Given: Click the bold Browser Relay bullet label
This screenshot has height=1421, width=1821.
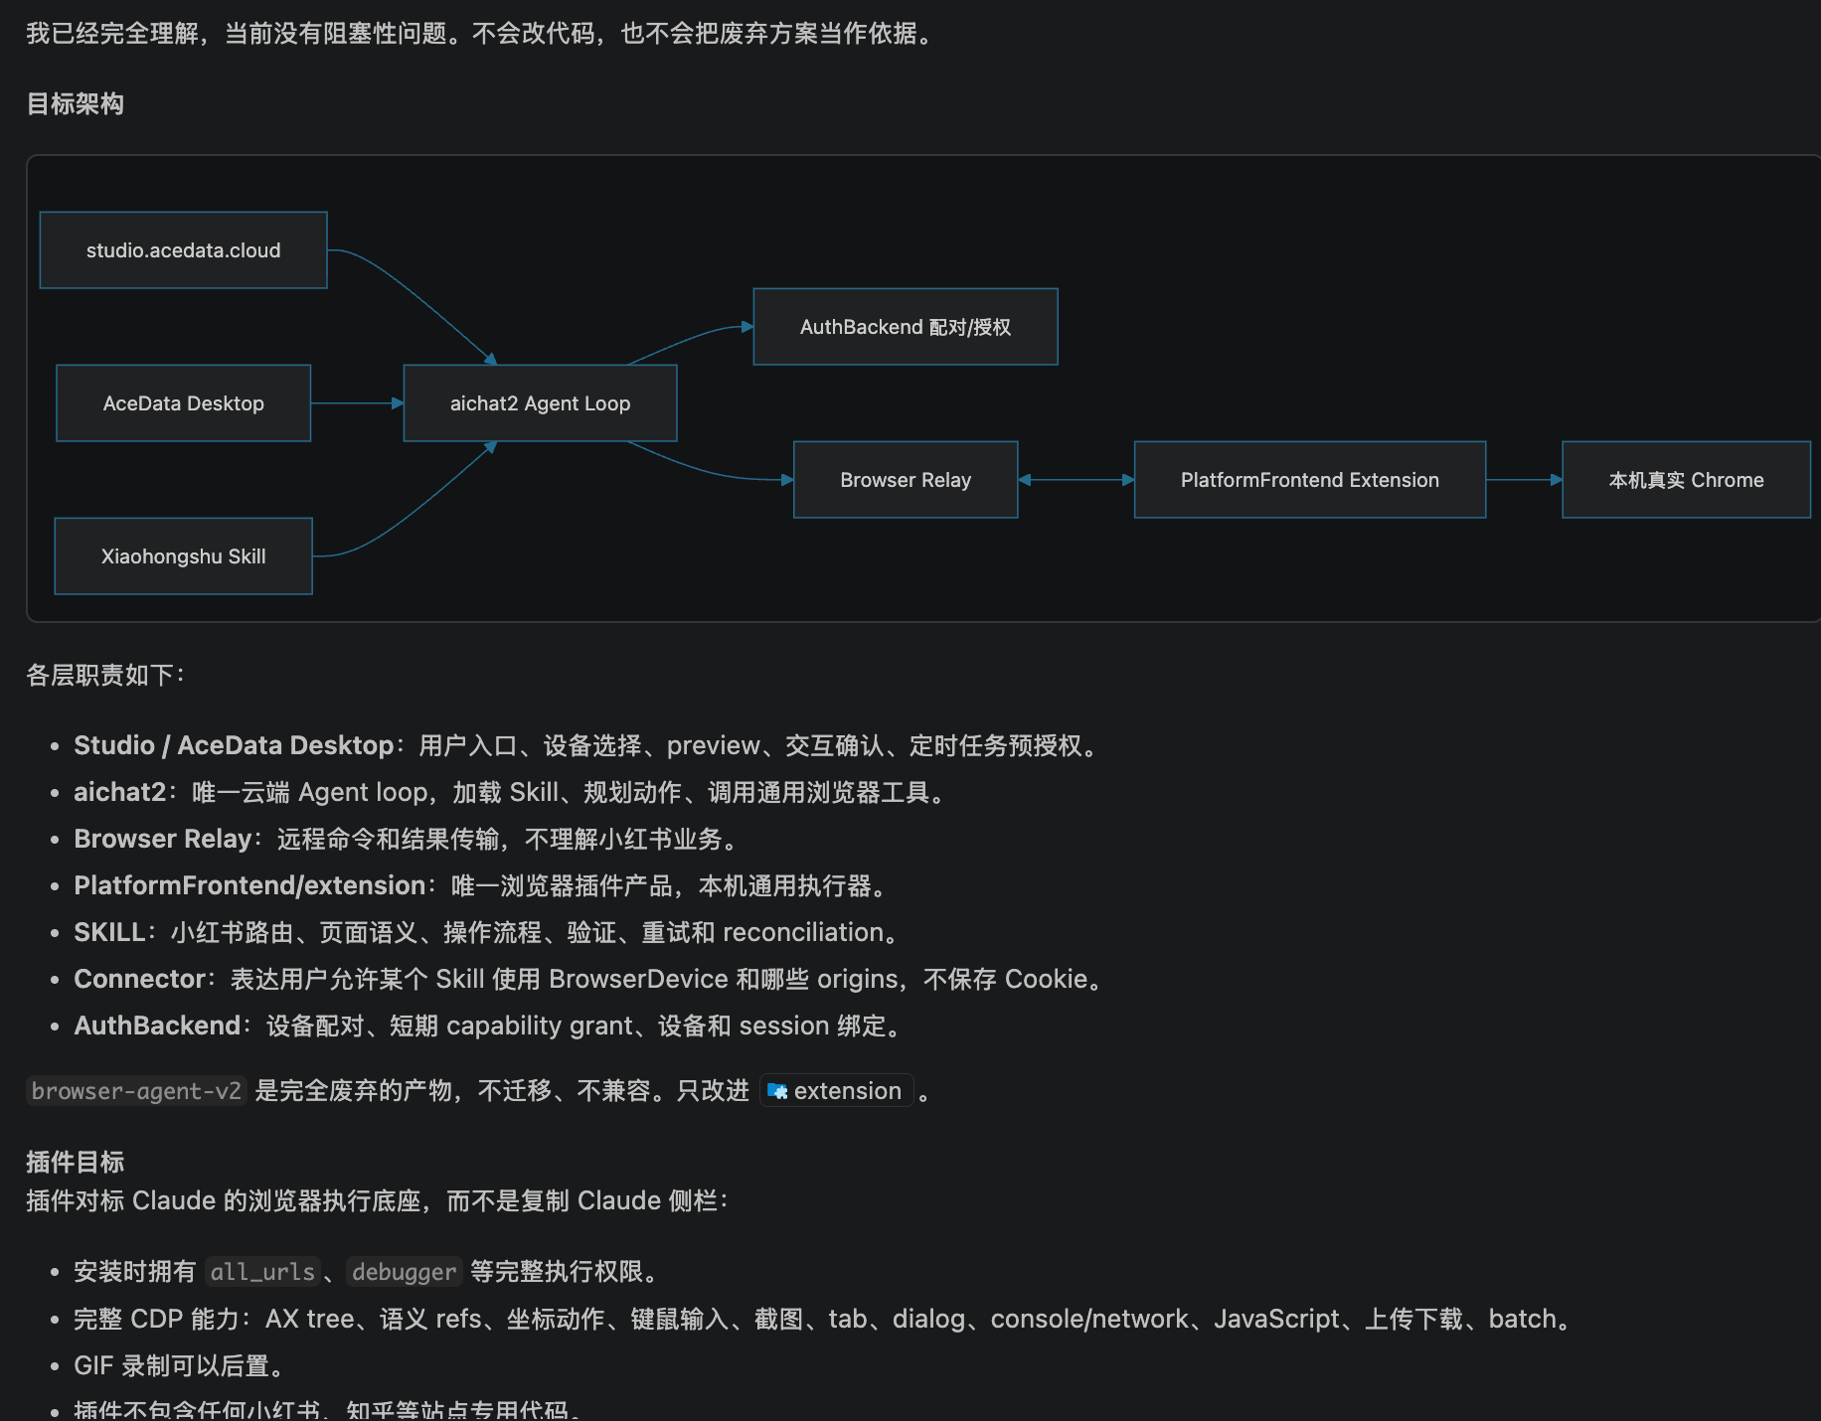Looking at the screenshot, I should tap(163, 839).
